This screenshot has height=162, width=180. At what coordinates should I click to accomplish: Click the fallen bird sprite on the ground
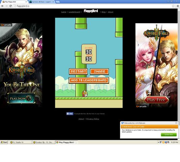click(85, 93)
